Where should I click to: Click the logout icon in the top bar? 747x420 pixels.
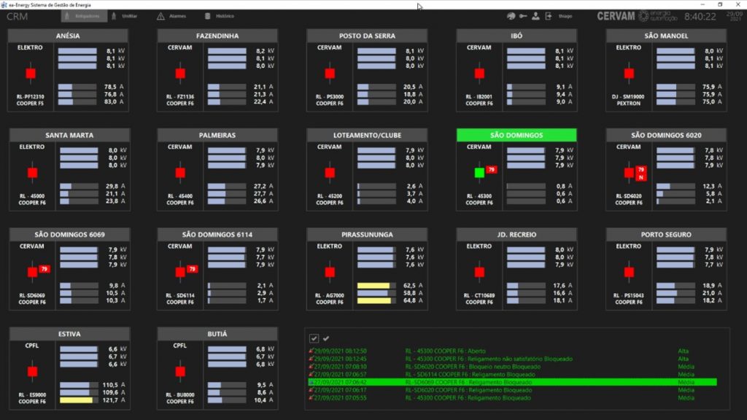point(549,15)
